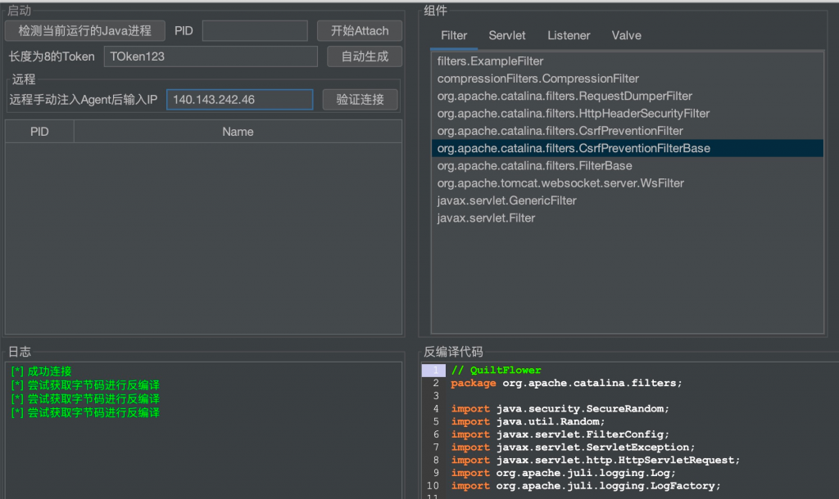Select javax.servlet.GenericFilter item
839x499 pixels.
pos(506,200)
